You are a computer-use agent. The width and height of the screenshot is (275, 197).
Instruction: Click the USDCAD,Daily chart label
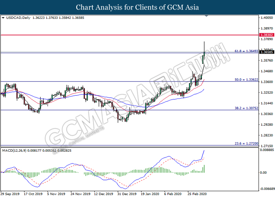click(x=18, y=18)
